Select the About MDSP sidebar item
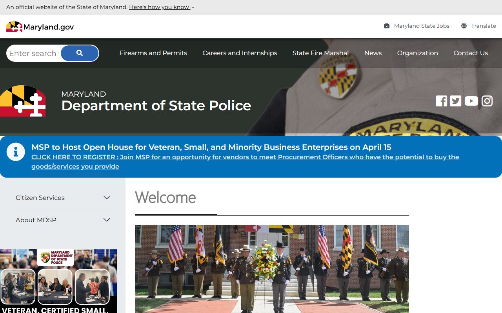The height and width of the screenshot is (313, 502). pyautogui.click(x=63, y=220)
